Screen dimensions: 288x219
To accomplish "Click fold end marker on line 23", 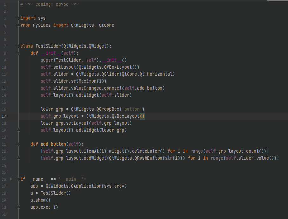I will 19,158.
